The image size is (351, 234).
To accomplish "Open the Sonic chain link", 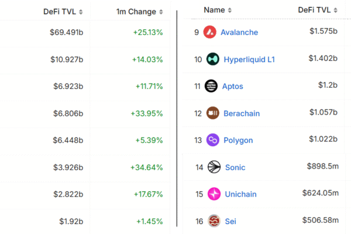I will click(x=235, y=167).
